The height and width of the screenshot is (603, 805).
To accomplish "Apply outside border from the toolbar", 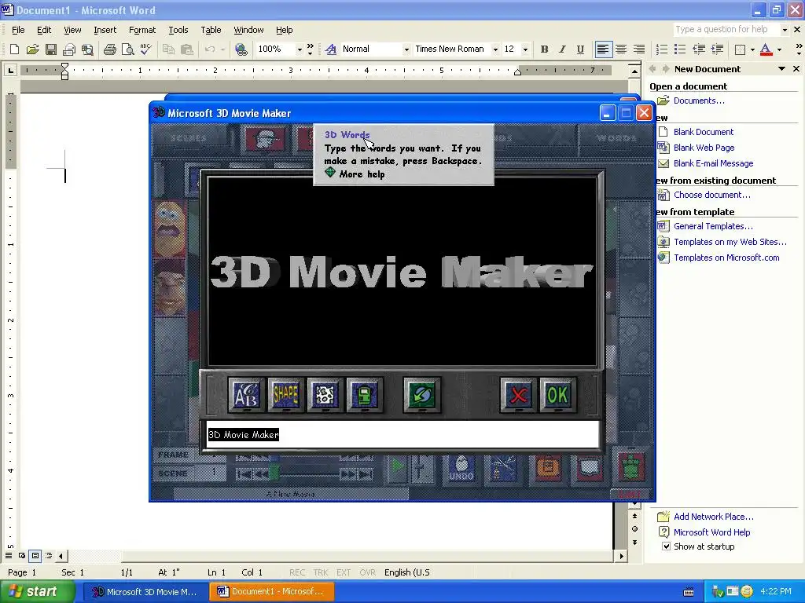I will tap(740, 49).
